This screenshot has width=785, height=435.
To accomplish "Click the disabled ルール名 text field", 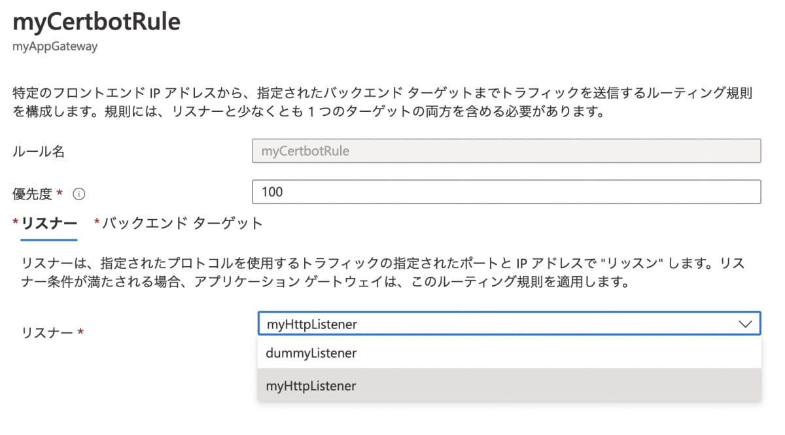I will [506, 151].
